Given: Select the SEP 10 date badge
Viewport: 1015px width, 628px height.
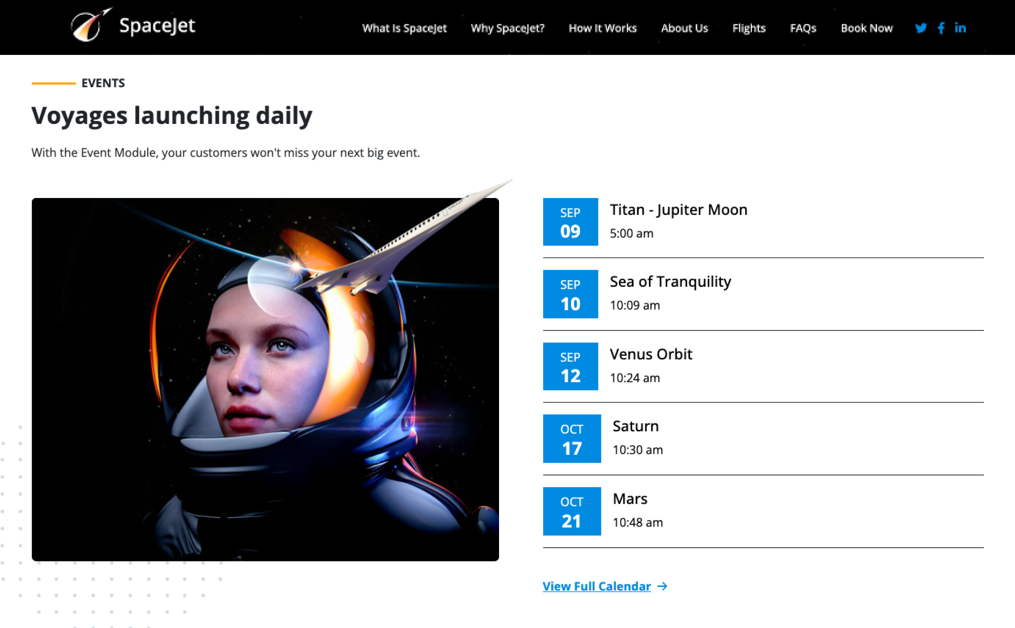Looking at the screenshot, I should [x=570, y=294].
